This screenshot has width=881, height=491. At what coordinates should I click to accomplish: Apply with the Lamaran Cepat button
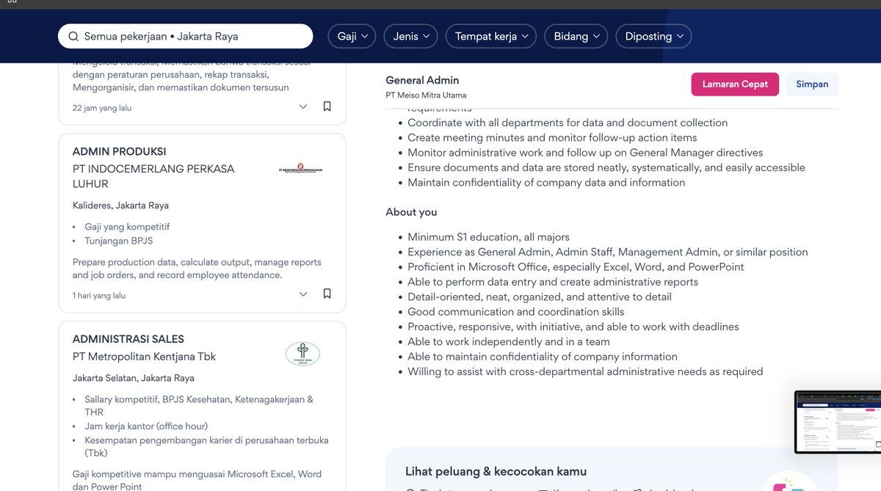[735, 84]
